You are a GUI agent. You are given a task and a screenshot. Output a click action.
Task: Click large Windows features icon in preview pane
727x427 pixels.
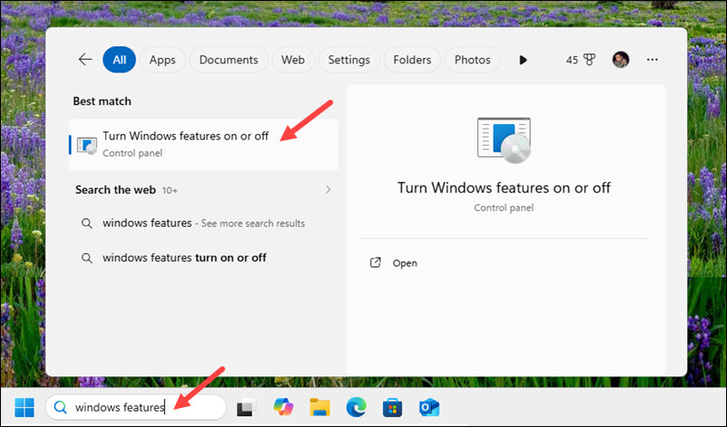504,140
